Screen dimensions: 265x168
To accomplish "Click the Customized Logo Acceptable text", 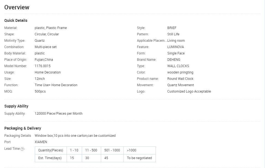I will click(189, 91).
